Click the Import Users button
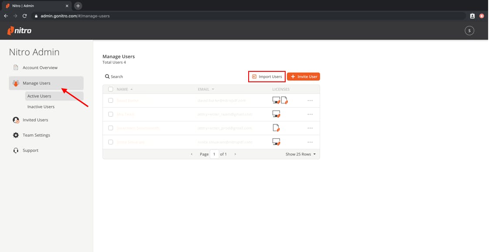 coord(266,76)
